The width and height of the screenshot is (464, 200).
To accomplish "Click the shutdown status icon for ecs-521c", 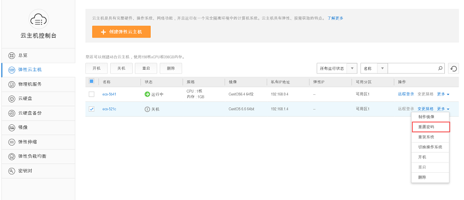I will (x=147, y=109).
